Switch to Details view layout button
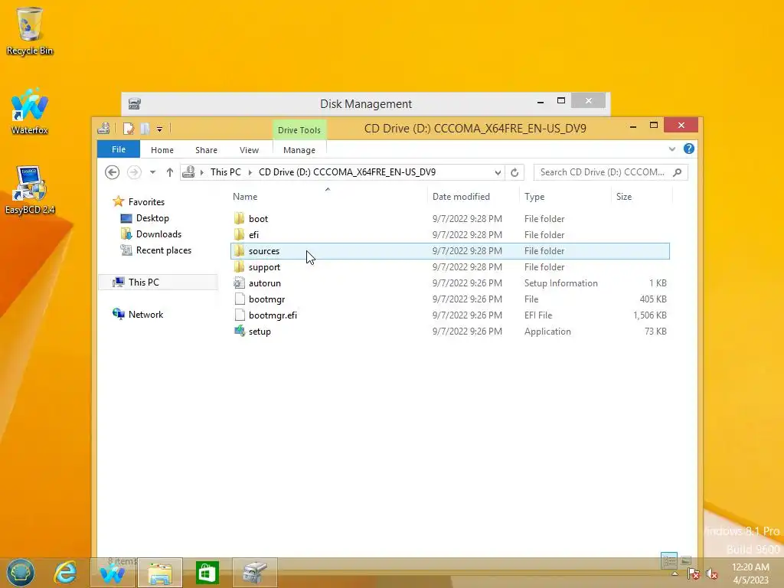 tap(668, 560)
